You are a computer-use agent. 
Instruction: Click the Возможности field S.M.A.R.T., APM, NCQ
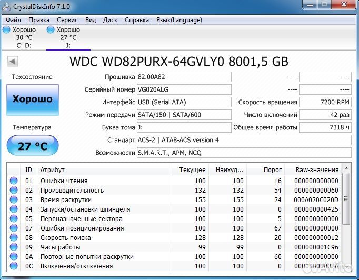coord(244,153)
